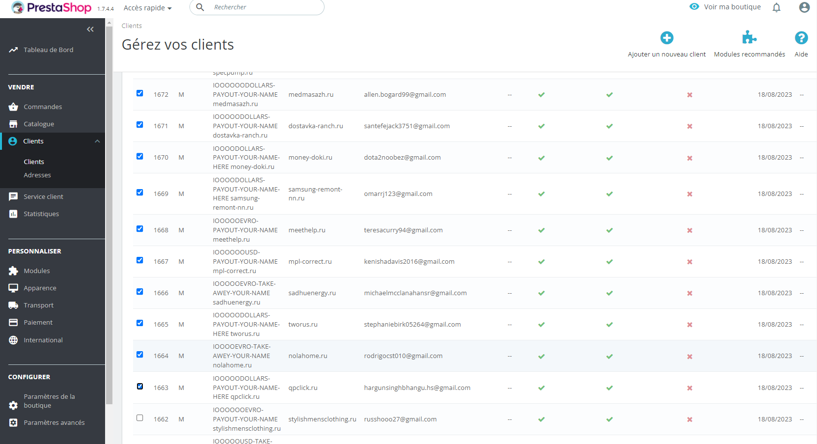Open the Adresses submenu item

(37, 175)
